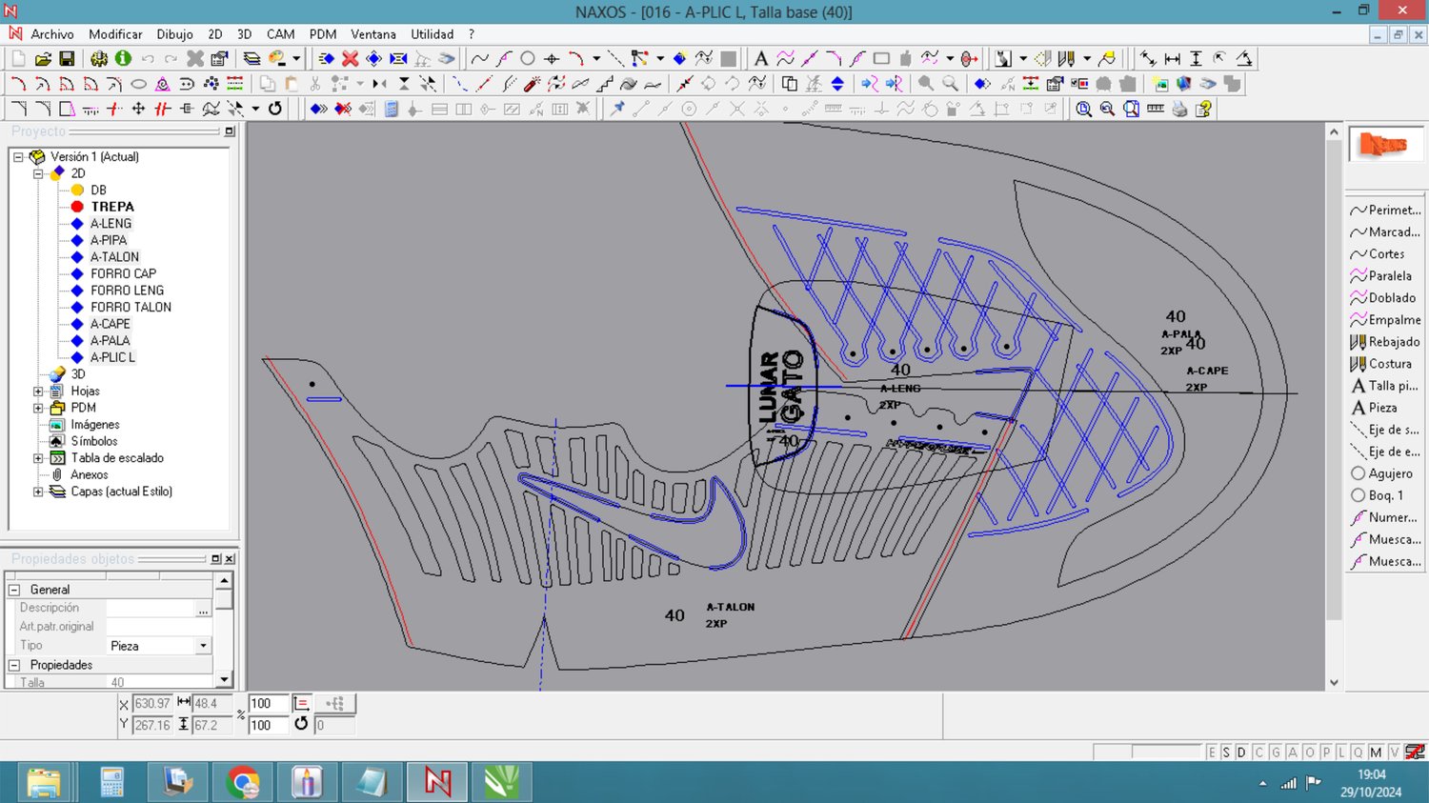Open the Dibujo menu
The height and width of the screenshot is (803, 1429).
175,34
